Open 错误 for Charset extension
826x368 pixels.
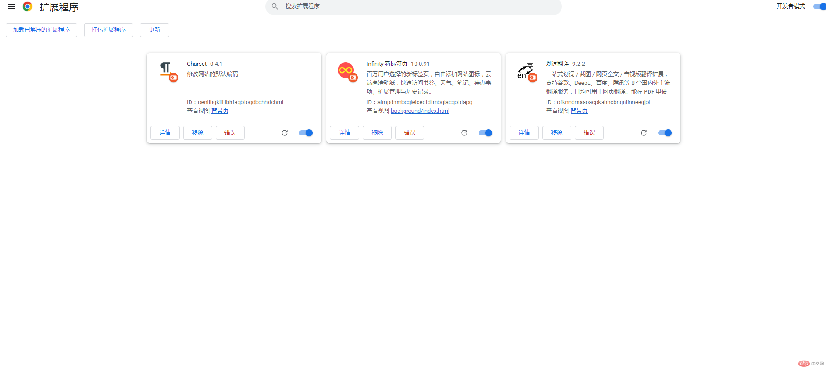[230, 133]
